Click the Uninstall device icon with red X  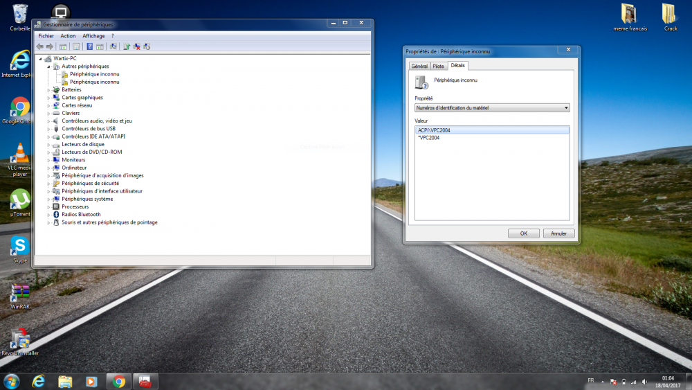(137, 46)
